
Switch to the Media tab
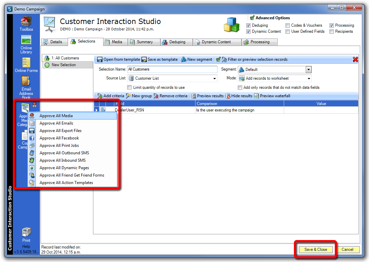tap(115, 42)
